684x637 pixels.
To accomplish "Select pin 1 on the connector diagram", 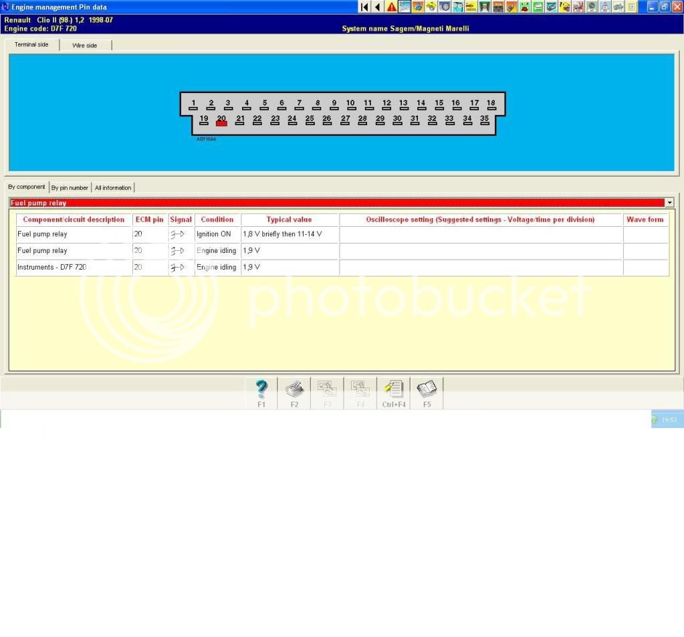I will [193, 104].
